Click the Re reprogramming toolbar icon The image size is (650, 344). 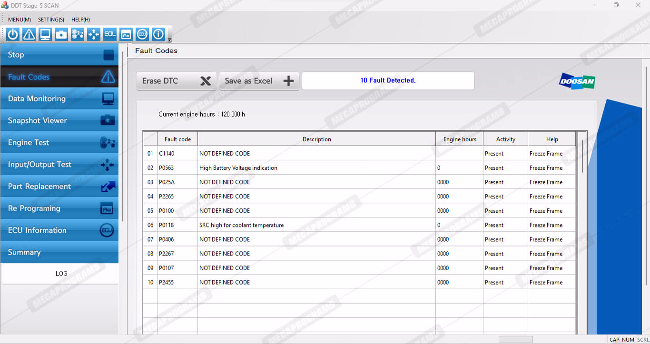(126, 34)
